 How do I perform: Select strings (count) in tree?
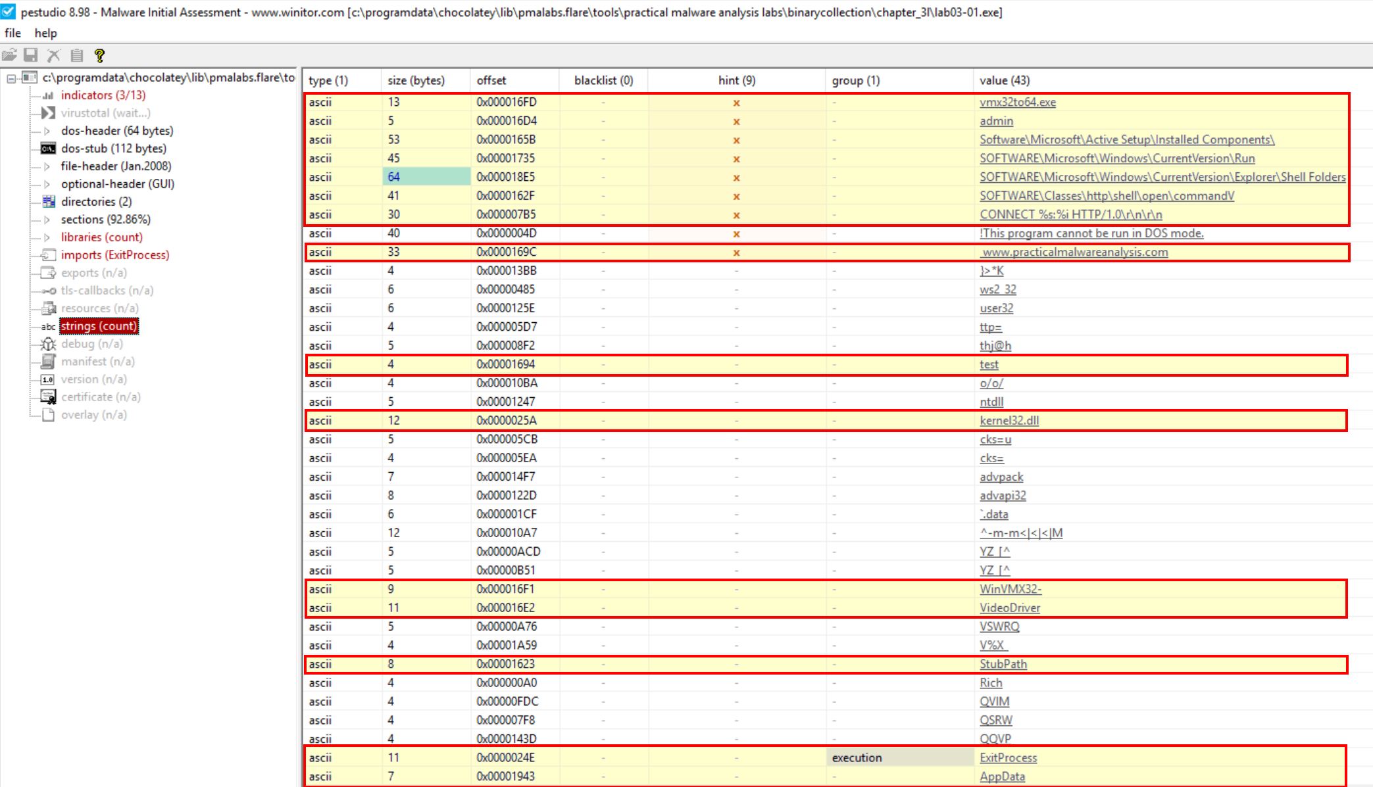(x=99, y=326)
